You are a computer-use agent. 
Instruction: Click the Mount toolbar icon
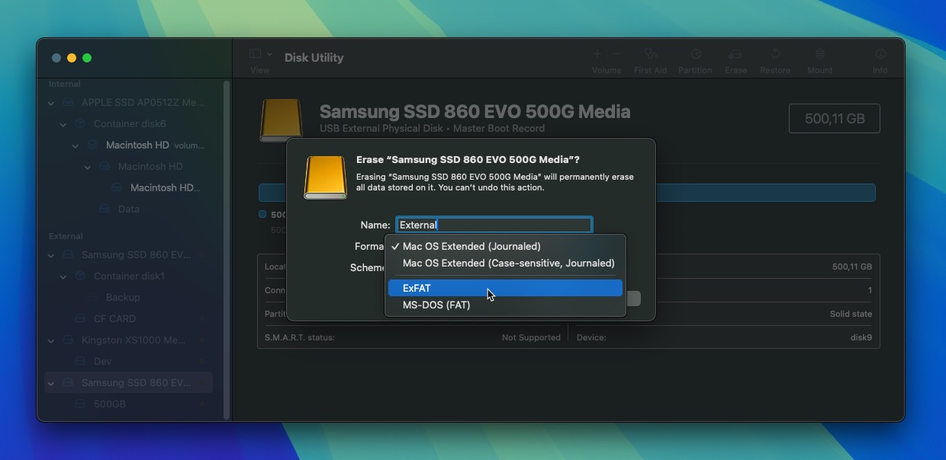(x=820, y=54)
